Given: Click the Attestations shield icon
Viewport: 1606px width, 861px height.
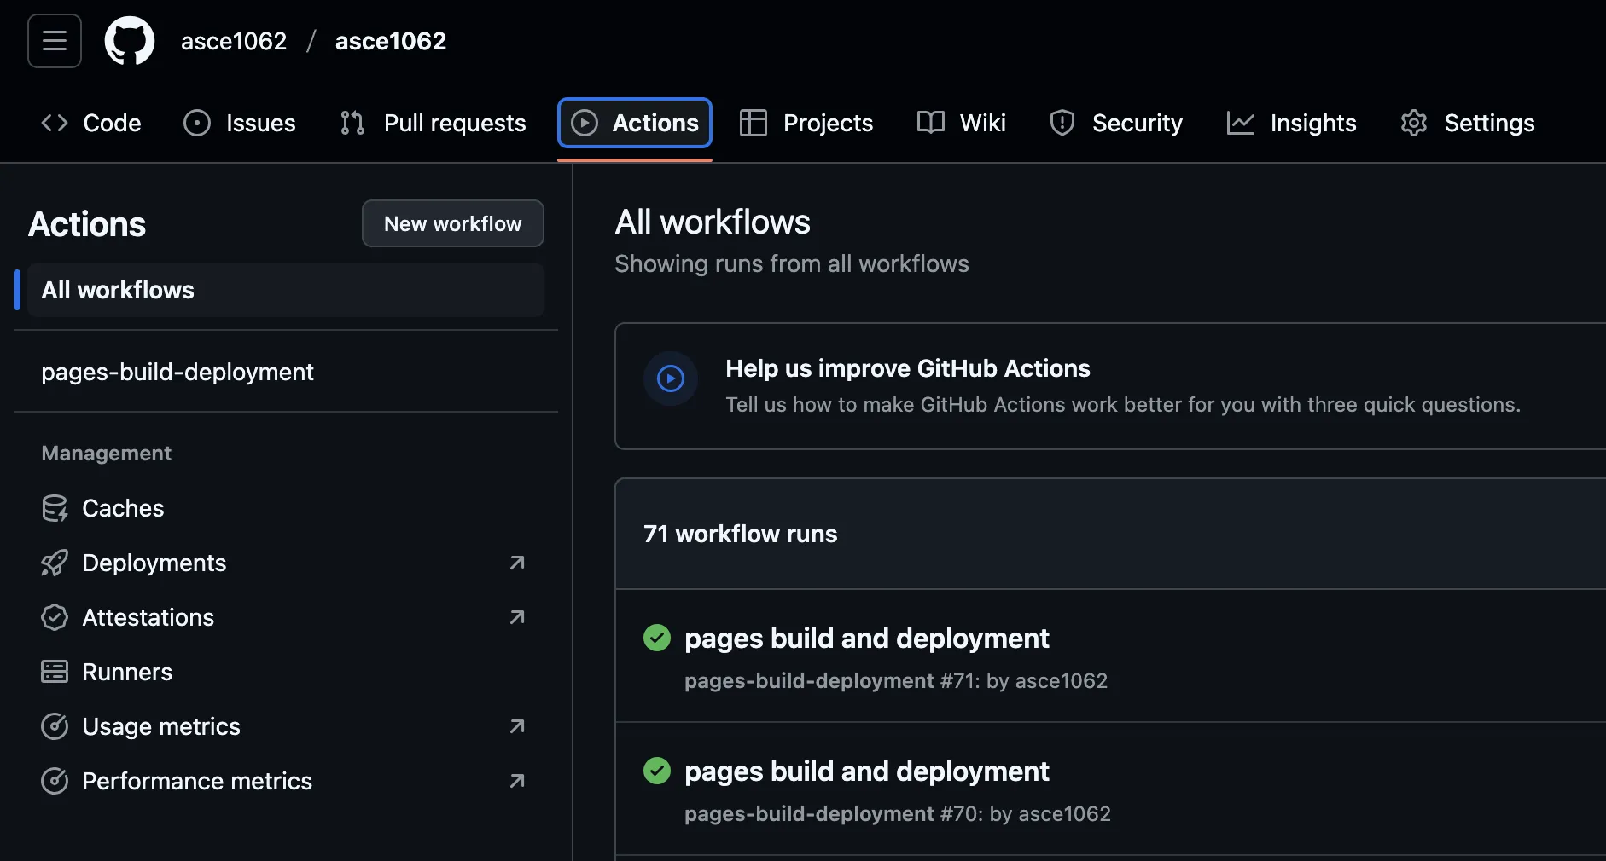Looking at the screenshot, I should (x=55, y=617).
